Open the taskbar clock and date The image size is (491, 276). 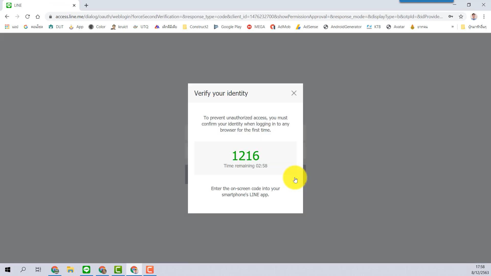(x=480, y=270)
